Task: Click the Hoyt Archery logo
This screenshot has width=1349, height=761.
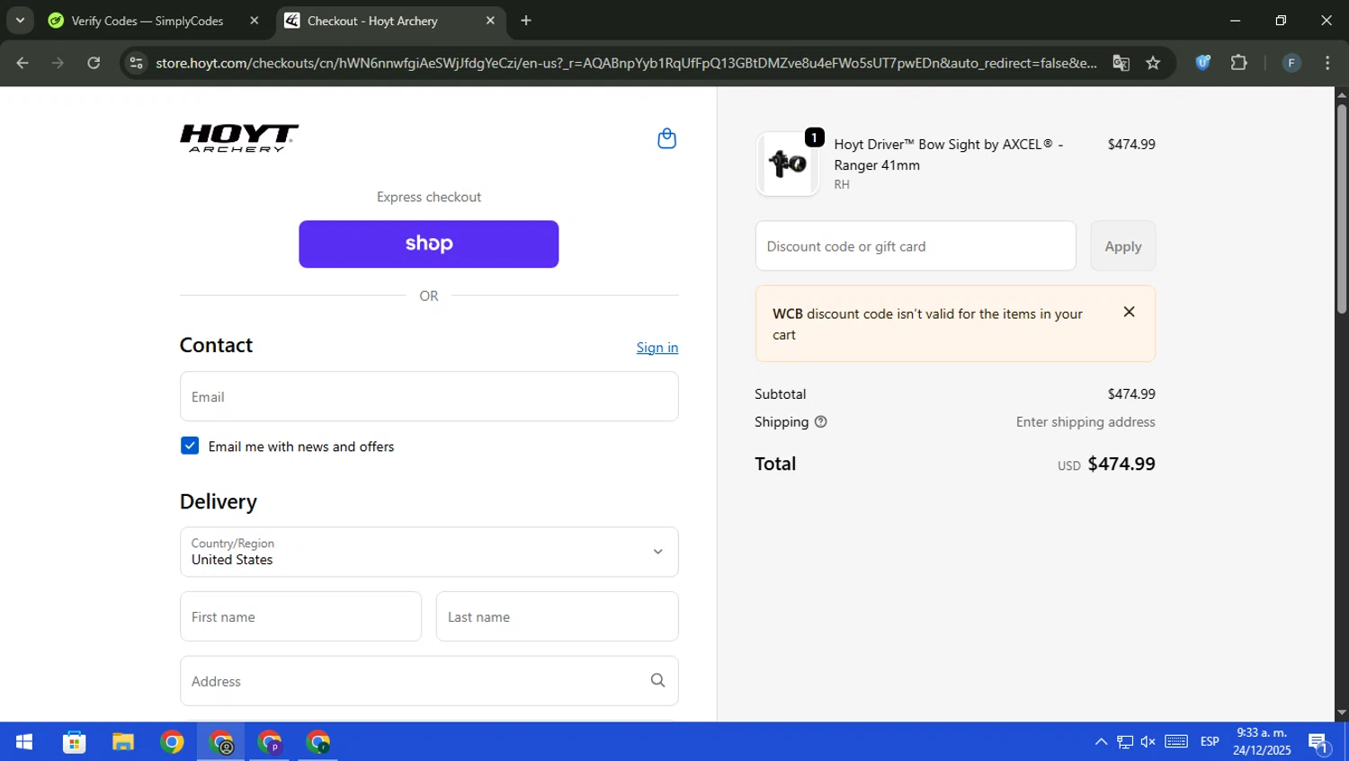Action: coord(239,138)
